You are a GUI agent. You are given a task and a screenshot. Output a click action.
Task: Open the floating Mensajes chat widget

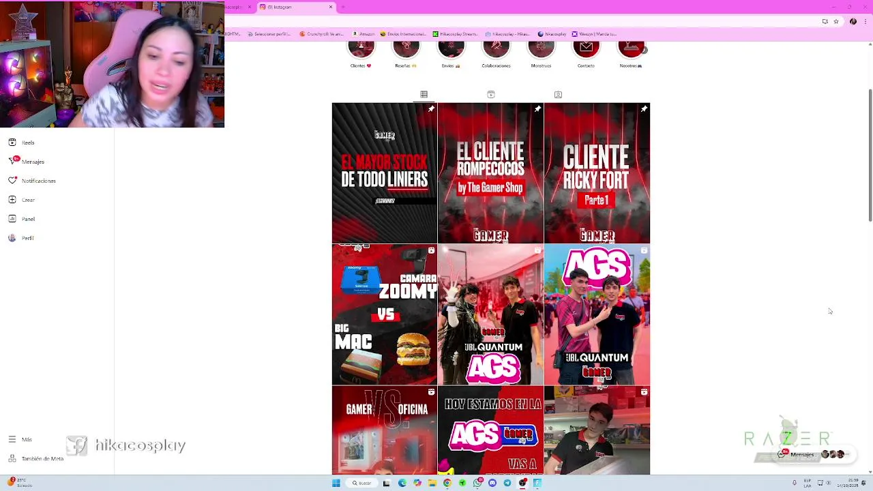pyautogui.click(x=813, y=454)
